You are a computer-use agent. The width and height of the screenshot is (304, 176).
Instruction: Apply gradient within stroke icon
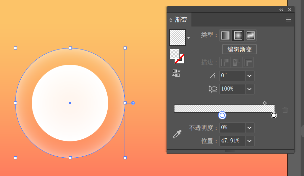[225, 62]
